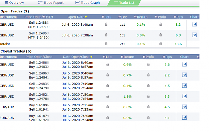Sort closed trades by Date Open/Close arrow

point(91,57)
